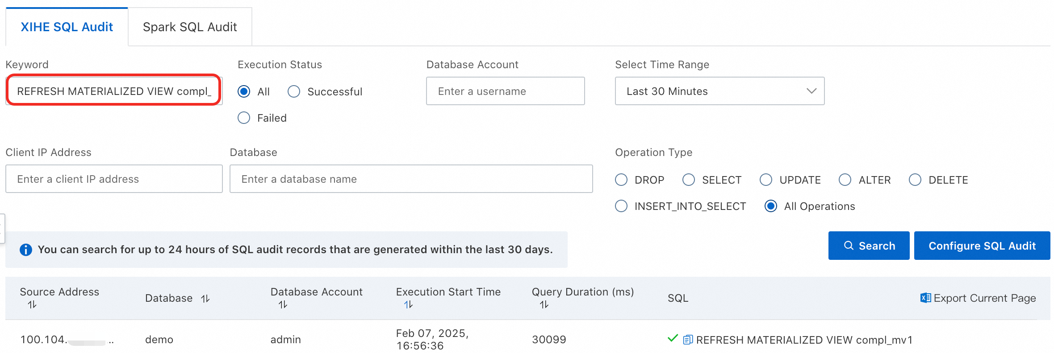
Task: Sort by Database column
Action: (x=205, y=299)
